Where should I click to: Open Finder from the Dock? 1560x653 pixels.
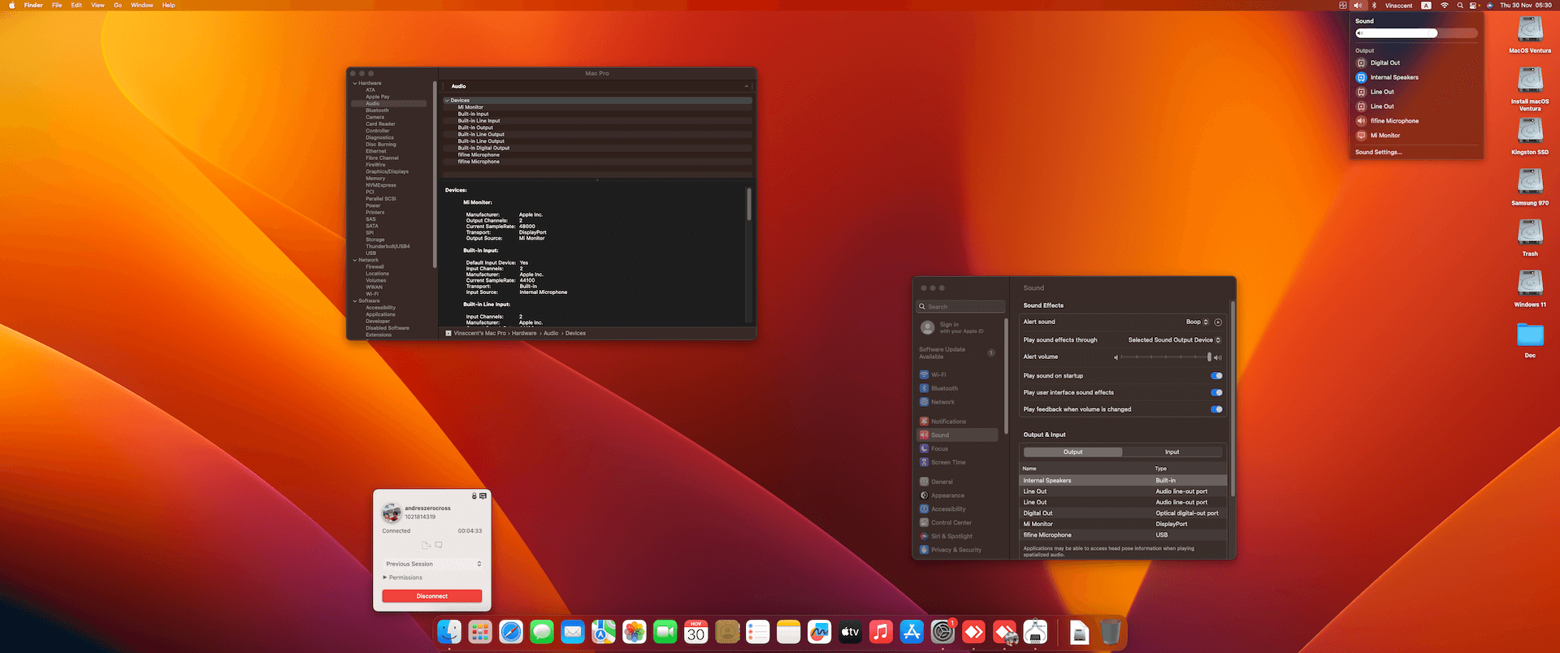[x=449, y=632]
